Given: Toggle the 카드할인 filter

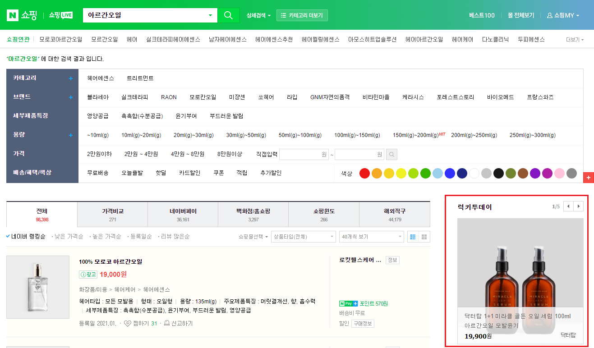Looking at the screenshot, I should click(190, 173).
